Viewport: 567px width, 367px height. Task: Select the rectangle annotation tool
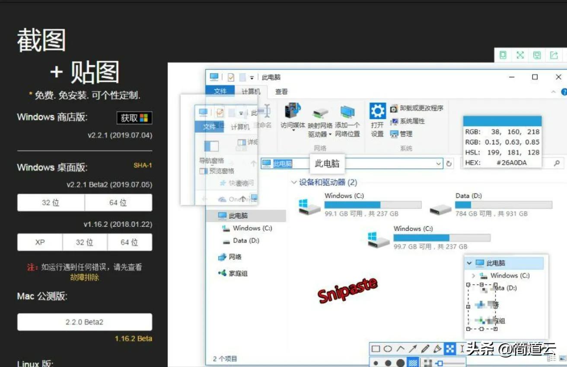tap(376, 348)
